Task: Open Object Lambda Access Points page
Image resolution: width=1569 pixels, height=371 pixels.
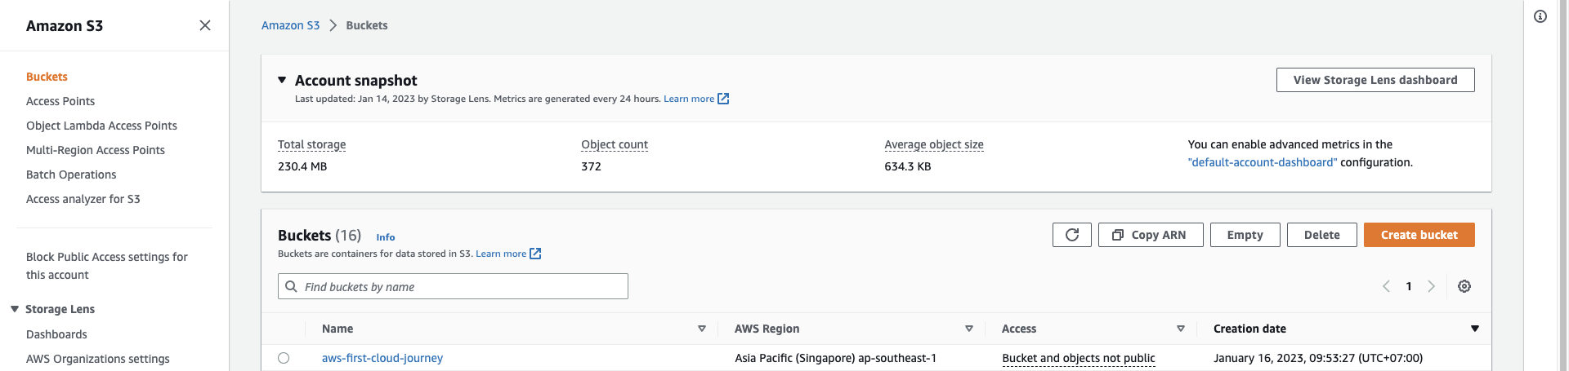Action: (x=101, y=126)
